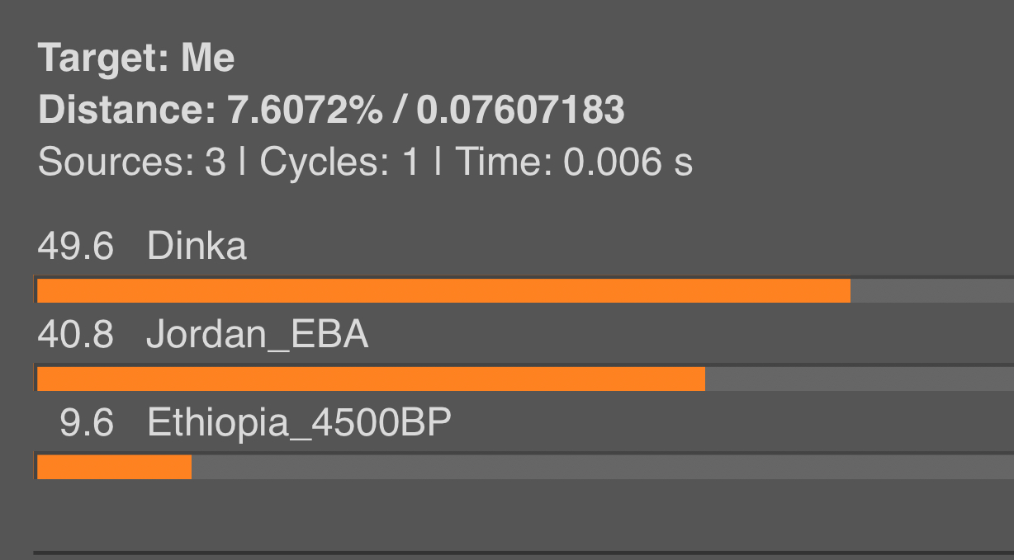Click the 49.6 percentage value
Image resolution: width=1014 pixels, height=560 pixels.
[75, 247]
